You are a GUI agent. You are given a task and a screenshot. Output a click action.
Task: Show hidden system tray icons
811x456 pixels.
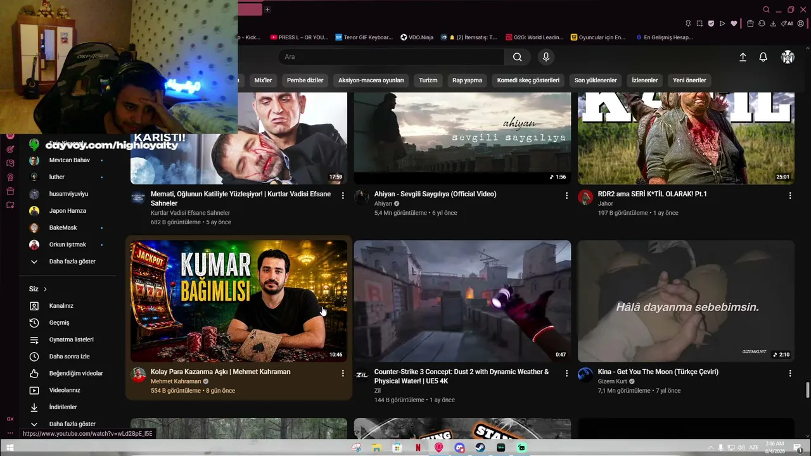point(710,448)
